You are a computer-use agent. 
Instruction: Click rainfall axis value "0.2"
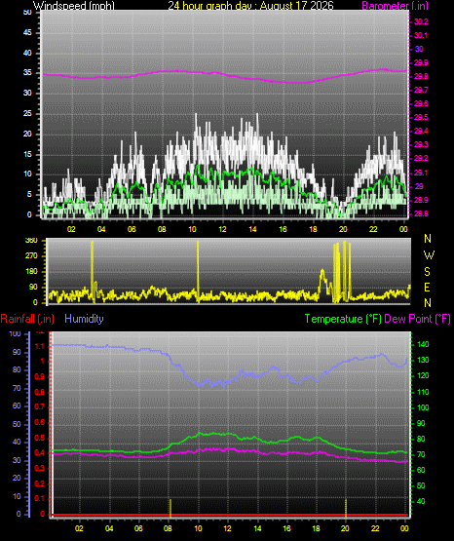(x=40, y=483)
